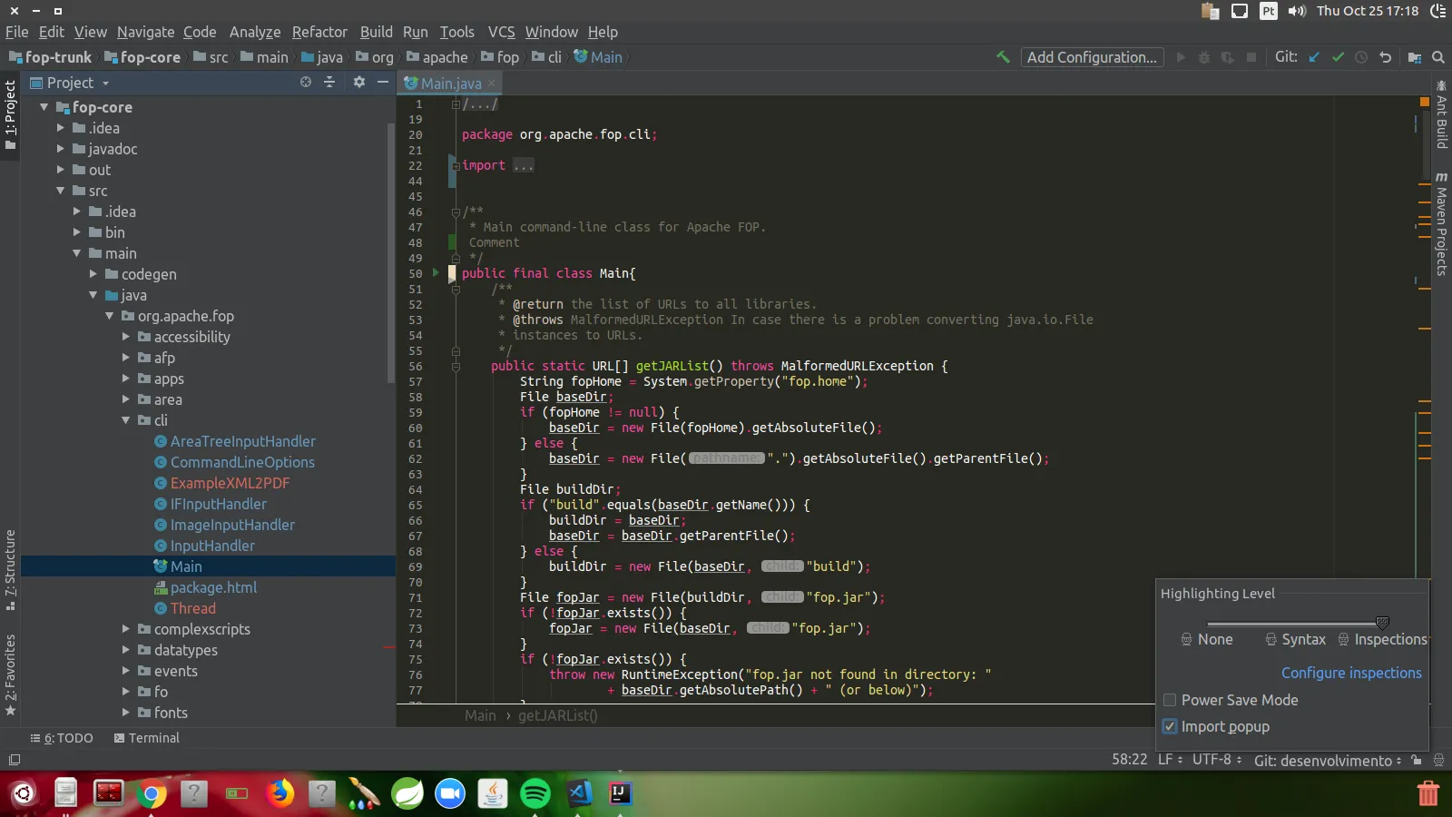Open the Project Structure toolbar icon
The width and height of the screenshot is (1452, 817).
coord(1414,57)
